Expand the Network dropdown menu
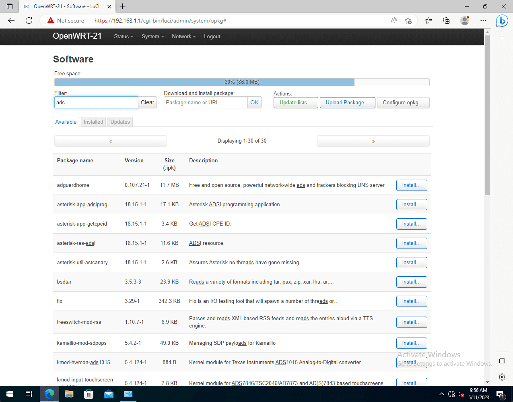Image resolution: width=513 pixels, height=402 pixels. coord(183,36)
